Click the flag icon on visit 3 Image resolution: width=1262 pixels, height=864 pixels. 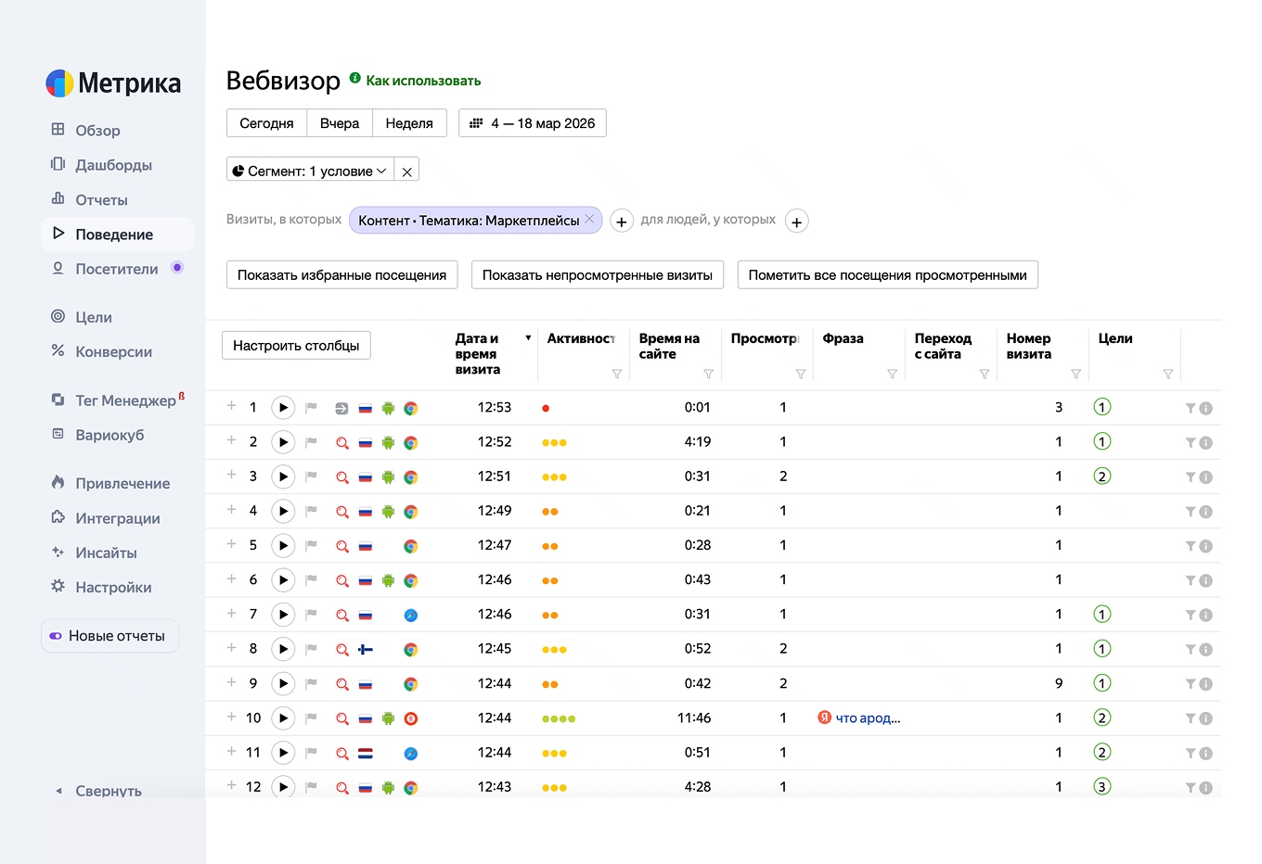click(x=312, y=476)
